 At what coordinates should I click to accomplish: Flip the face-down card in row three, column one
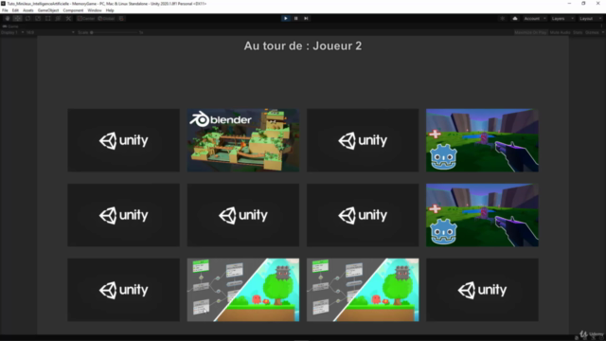click(124, 290)
